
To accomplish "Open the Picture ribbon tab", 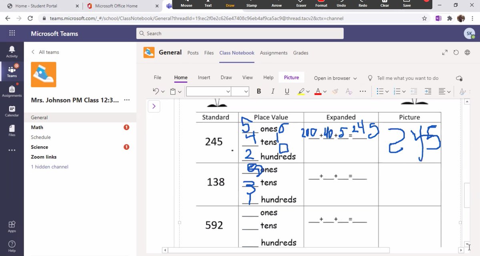I will 292,78.
